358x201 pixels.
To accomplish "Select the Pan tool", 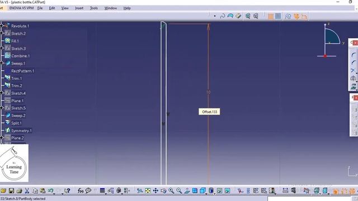I will [x=156, y=190].
